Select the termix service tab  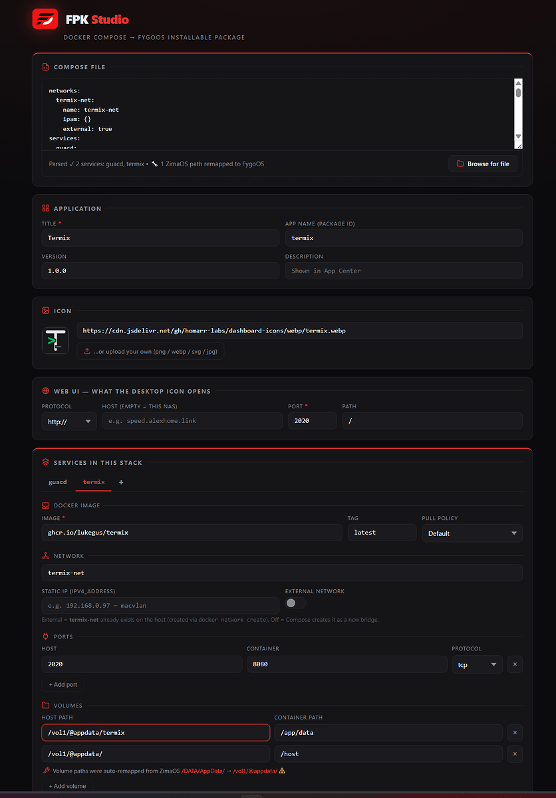94,482
